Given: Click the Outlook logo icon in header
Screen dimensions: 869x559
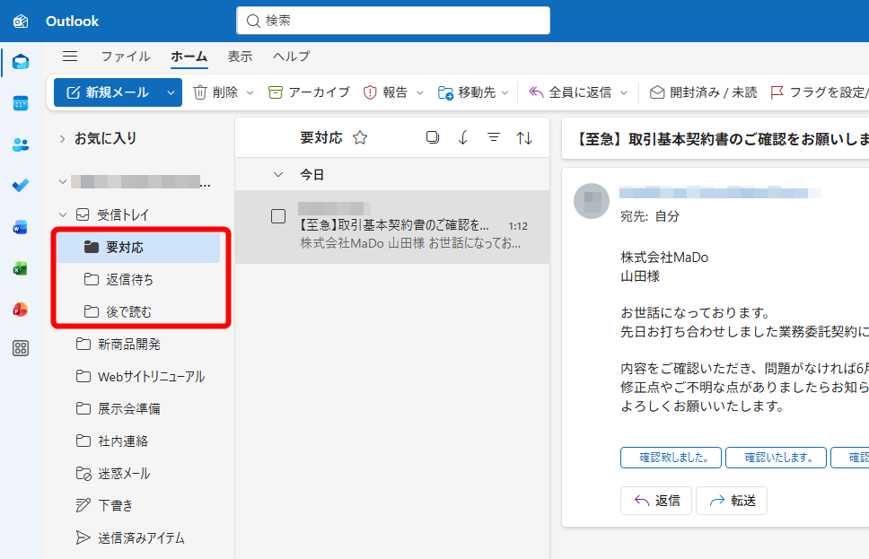Looking at the screenshot, I should [x=21, y=21].
